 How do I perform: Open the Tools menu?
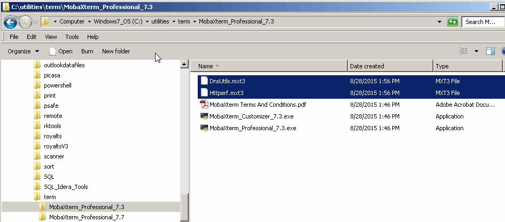pos(72,37)
